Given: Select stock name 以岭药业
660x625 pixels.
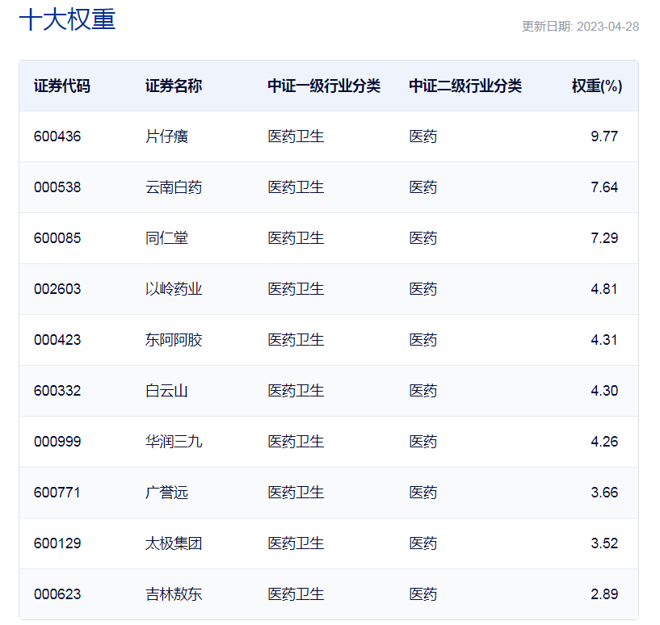Looking at the screenshot, I should click(x=174, y=289).
